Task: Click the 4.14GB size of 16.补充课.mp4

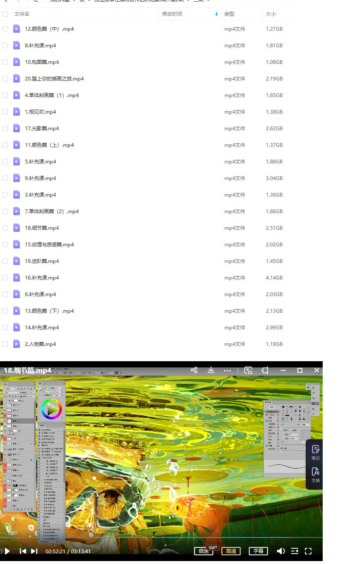Action: 274,278
